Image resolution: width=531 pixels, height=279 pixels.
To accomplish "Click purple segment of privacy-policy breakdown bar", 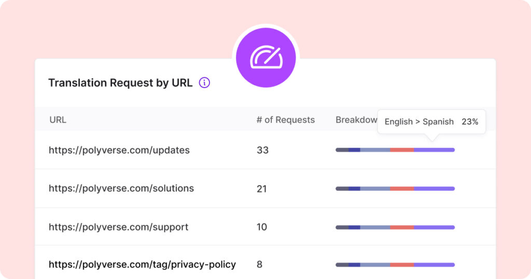I will click(x=434, y=265).
